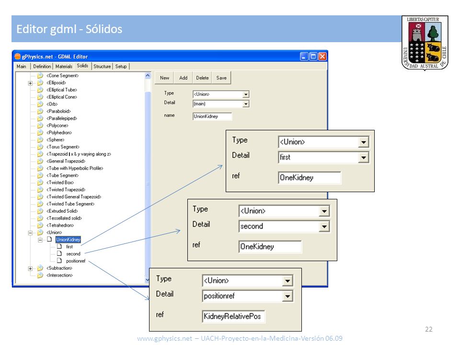Expand the Subtraction tree node

[x=30, y=269]
